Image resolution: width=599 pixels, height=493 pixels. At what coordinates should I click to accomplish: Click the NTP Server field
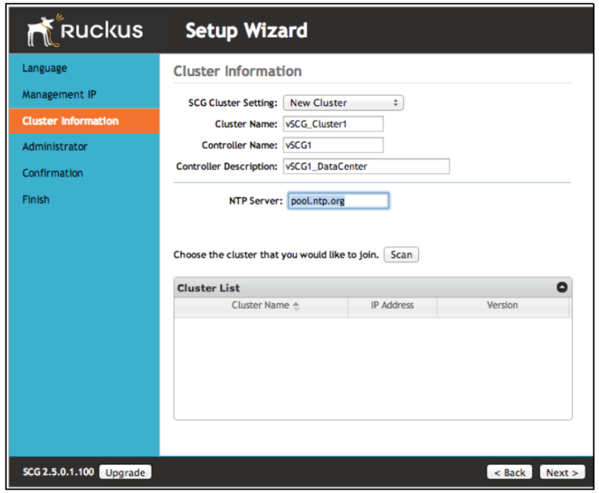[339, 201]
